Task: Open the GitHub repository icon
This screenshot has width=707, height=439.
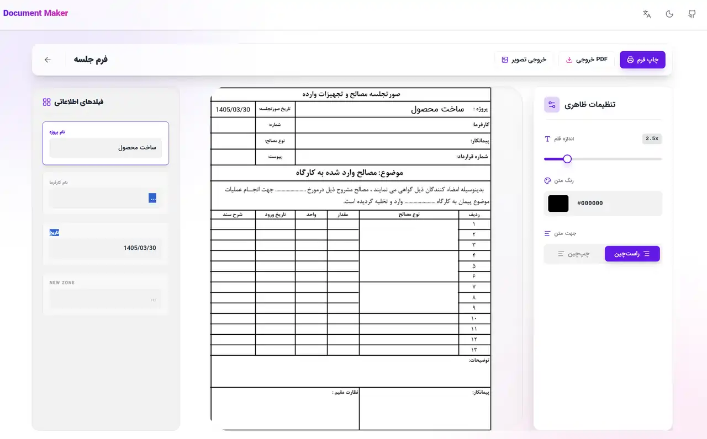Action: [692, 14]
